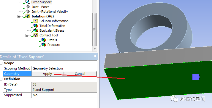Click the Joint - Rotational Velocity icon
Screen dimensions: 212x108
[28, 12]
